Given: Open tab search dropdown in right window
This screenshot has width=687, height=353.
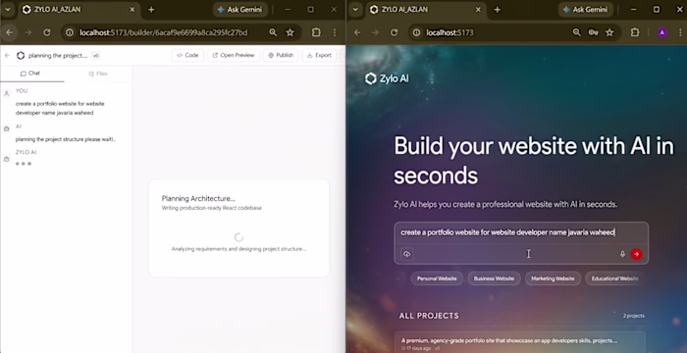Looking at the screenshot, I should pos(355,9).
